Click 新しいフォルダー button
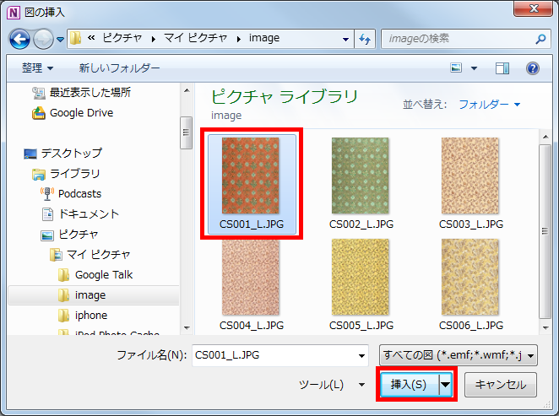559x416 pixels. [119, 68]
